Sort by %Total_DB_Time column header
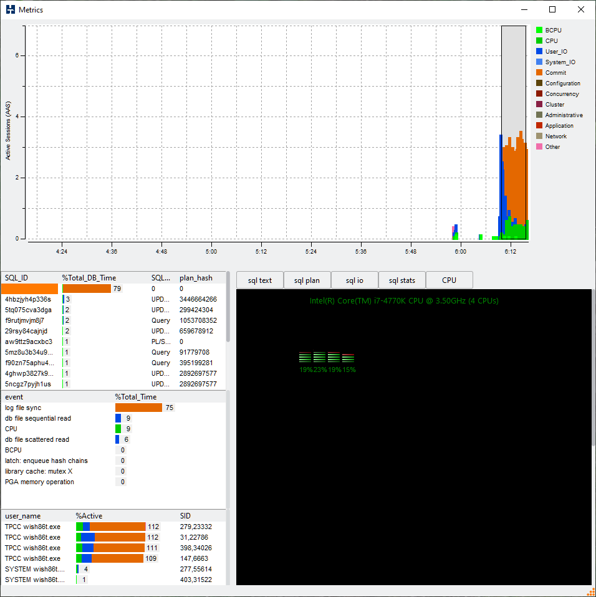The height and width of the screenshot is (597, 596). click(x=89, y=278)
